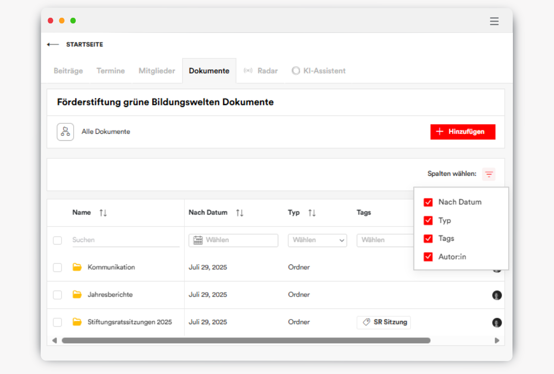This screenshot has height=374, width=554.
Task: Uncheck the Tags column checkbox
Action: coord(428,239)
